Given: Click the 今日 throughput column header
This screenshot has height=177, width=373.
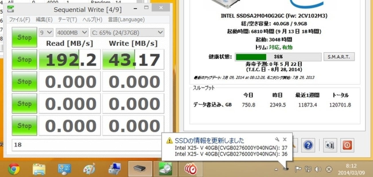Looking at the screenshot, I should click(248, 95).
